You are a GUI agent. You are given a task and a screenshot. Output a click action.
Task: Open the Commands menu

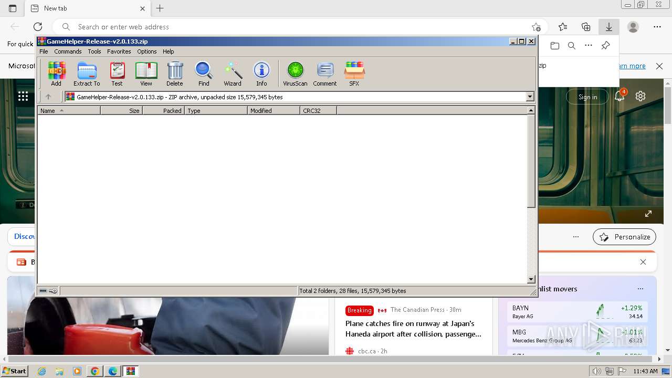68,51
